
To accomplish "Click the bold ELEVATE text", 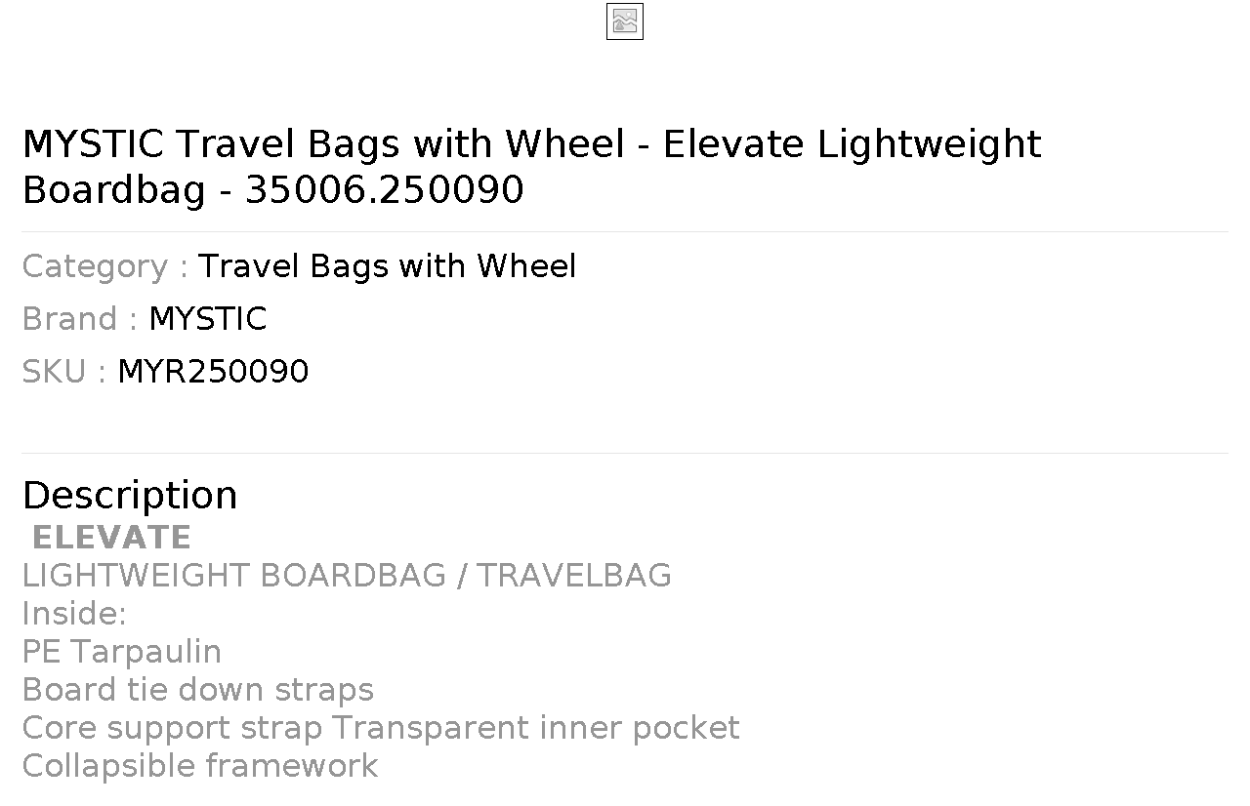I will pos(111,538).
